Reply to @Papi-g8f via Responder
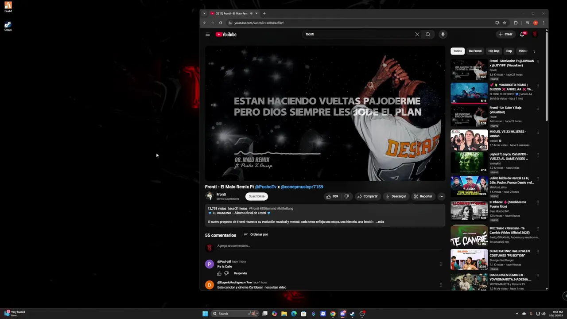Image resolution: width=567 pixels, height=319 pixels. tap(241, 273)
